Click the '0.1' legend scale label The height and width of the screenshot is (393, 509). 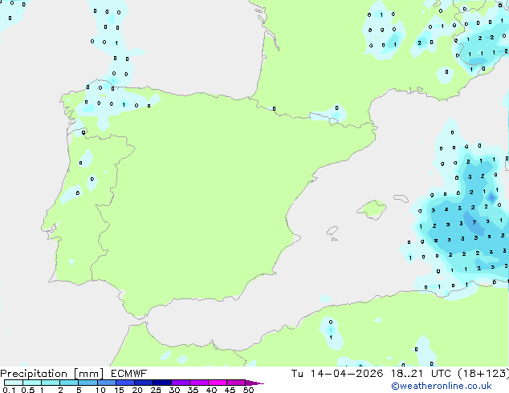[9, 390]
